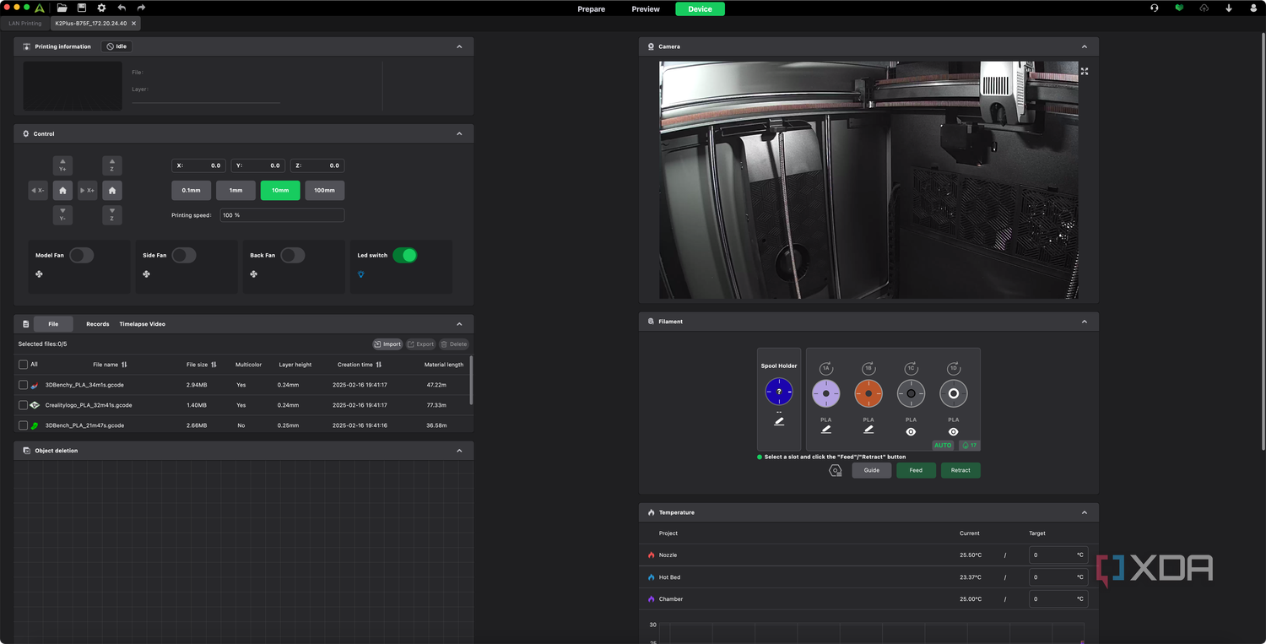1266x644 pixels.
Task: Save the project with the floppy disk icon
Action: [x=82, y=8]
